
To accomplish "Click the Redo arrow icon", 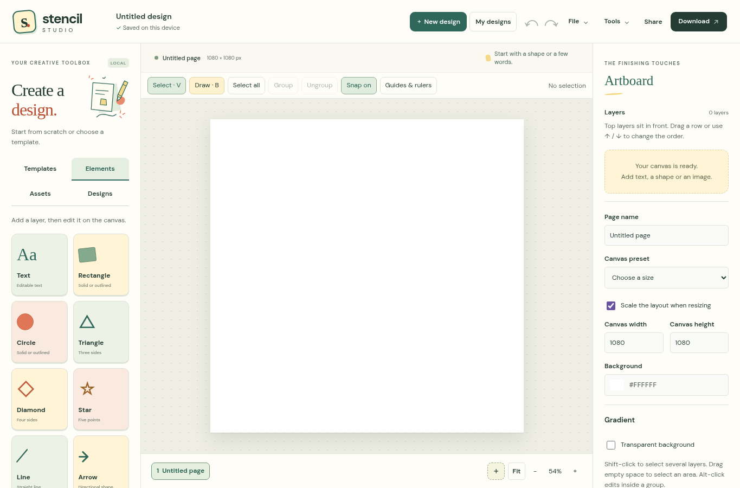I will coord(551,23).
